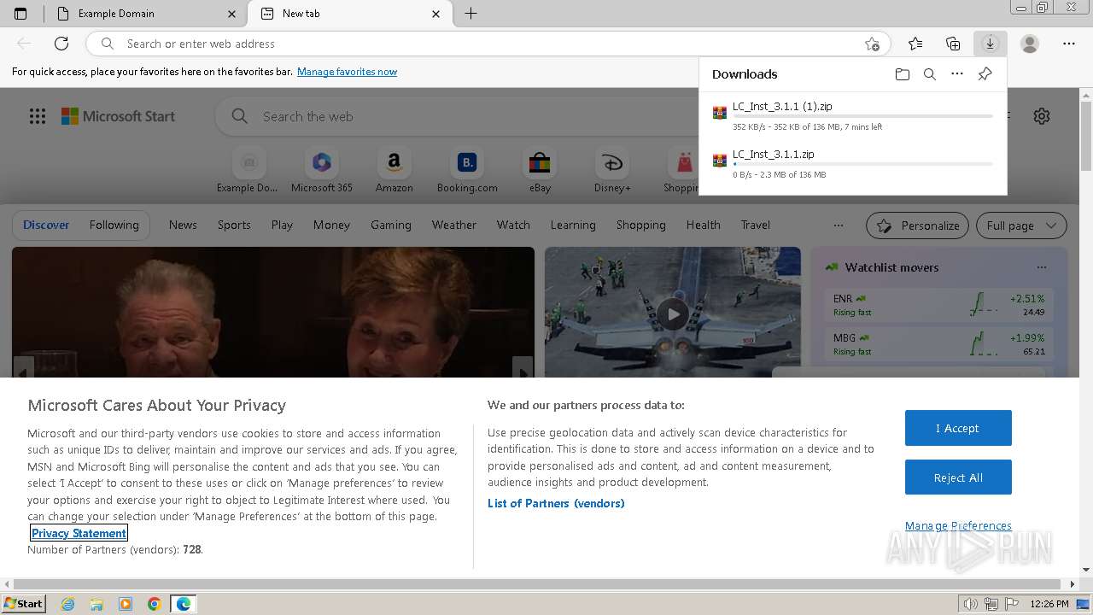Switch to the Example Domain tab

pos(144,14)
